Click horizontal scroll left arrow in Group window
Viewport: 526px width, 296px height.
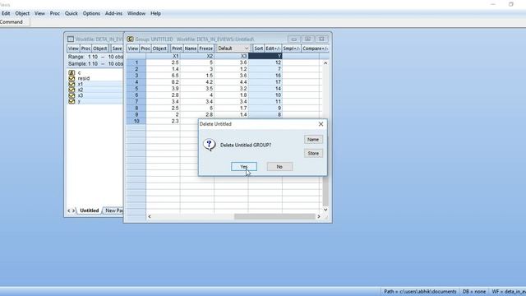click(x=150, y=216)
